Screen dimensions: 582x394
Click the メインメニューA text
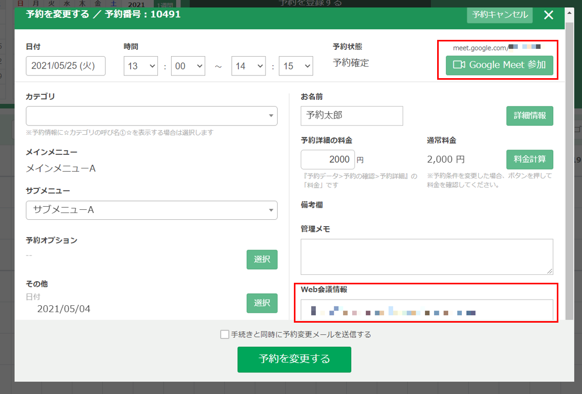(x=61, y=168)
